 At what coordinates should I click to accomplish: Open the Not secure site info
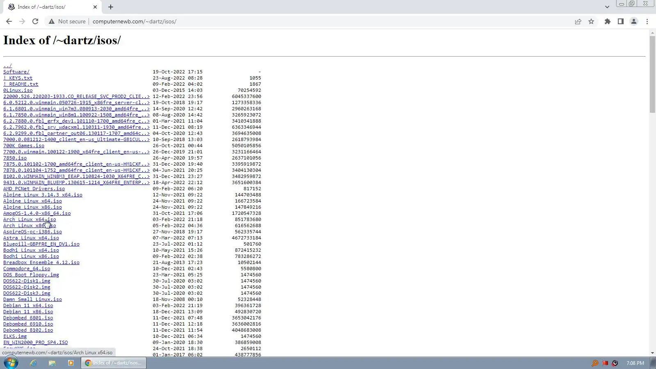click(67, 21)
